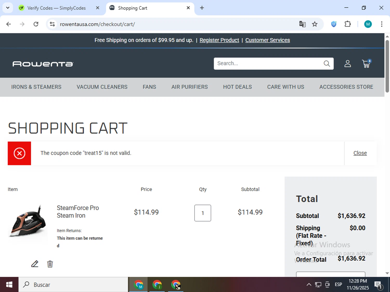
Task: Open Hot Deals category
Action: coord(237,87)
